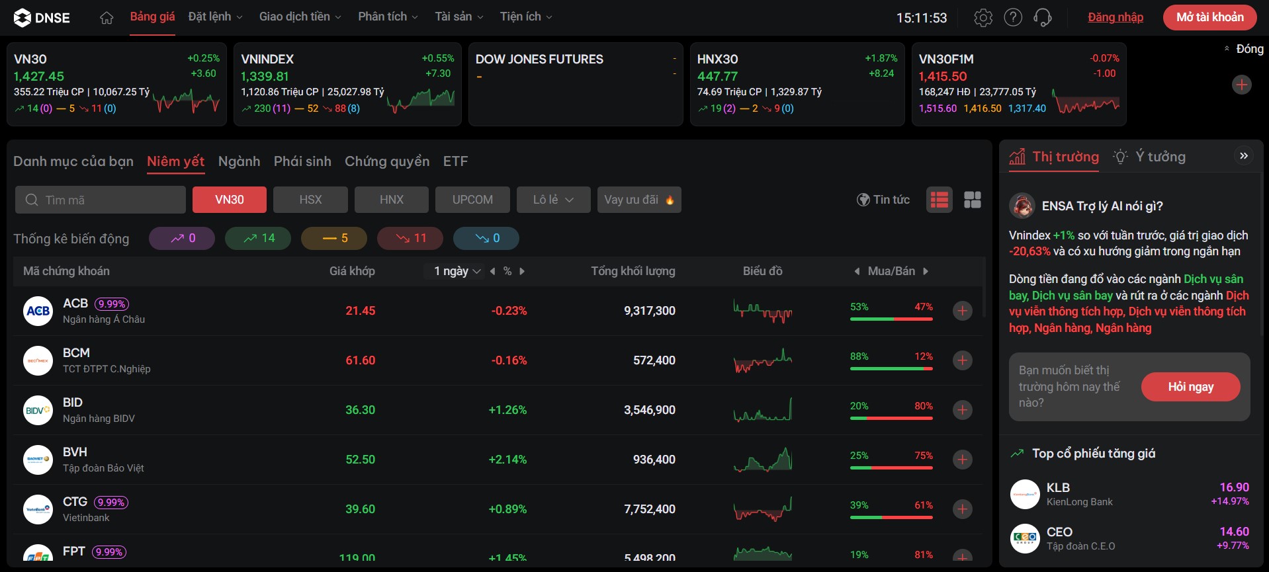Click the KLB KienLong Bank logo

(1025, 494)
